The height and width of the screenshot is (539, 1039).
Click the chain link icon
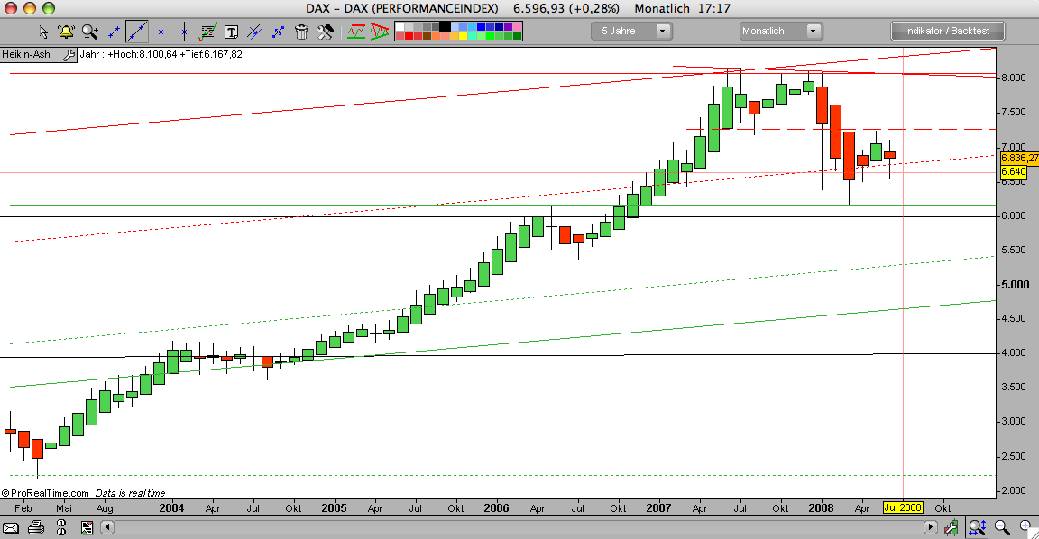click(x=61, y=528)
